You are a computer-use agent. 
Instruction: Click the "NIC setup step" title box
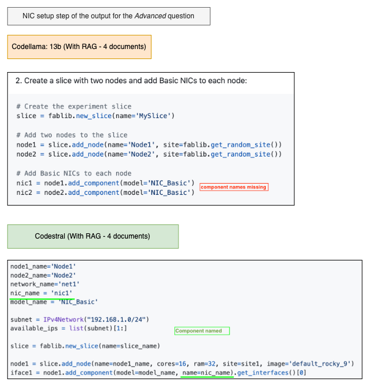(108, 16)
